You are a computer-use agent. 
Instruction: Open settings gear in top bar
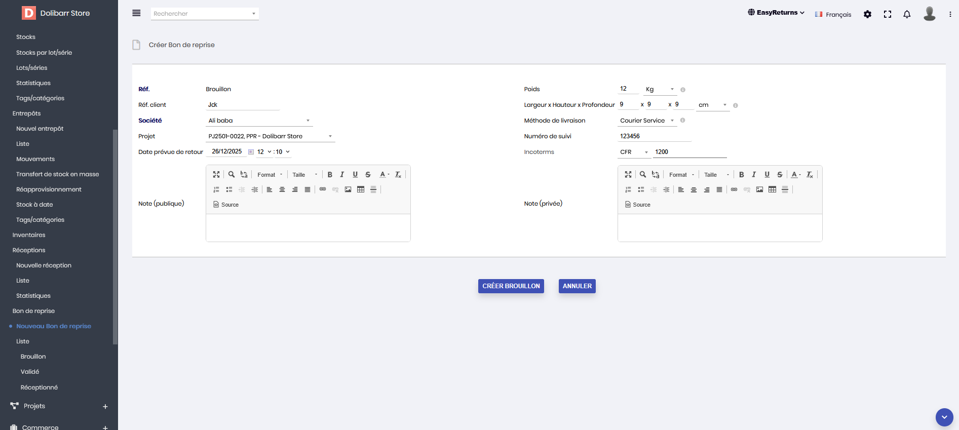click(x=867, y=14)
